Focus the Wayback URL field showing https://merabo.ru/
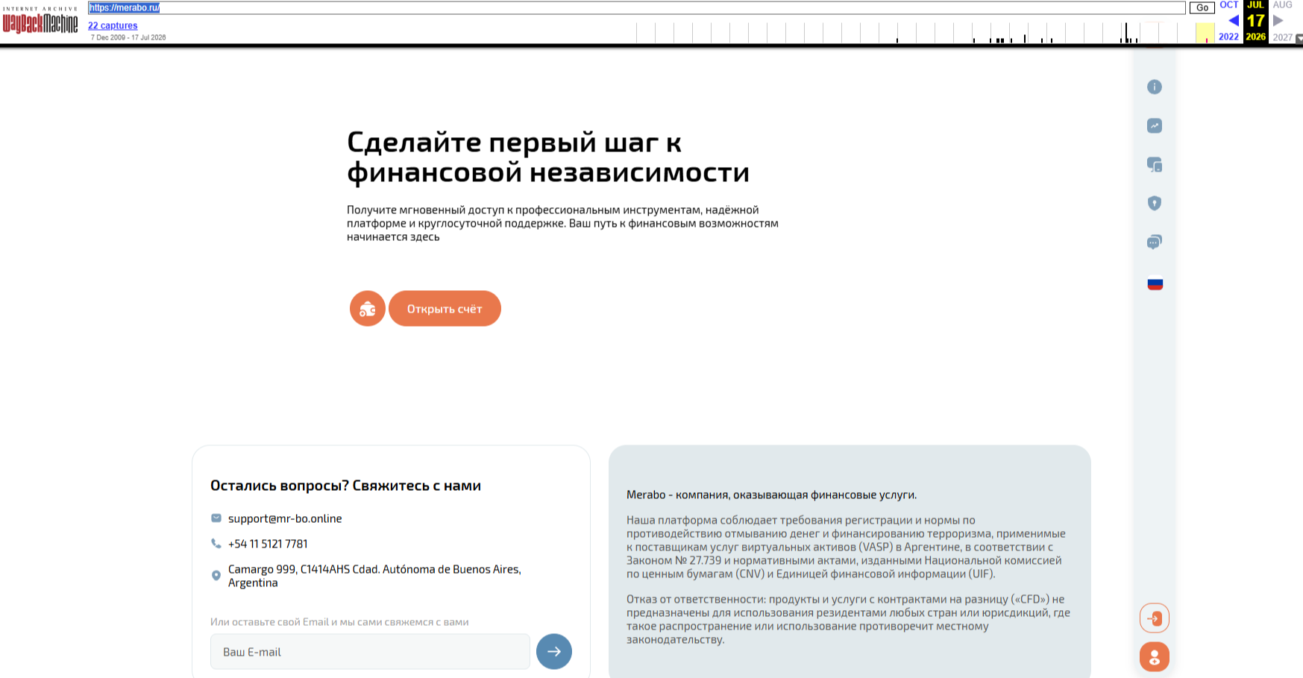 click(636, 7)
